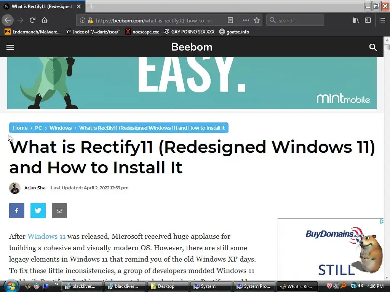Share the article by email
390x292 pixels.
(x=59, y=211)
